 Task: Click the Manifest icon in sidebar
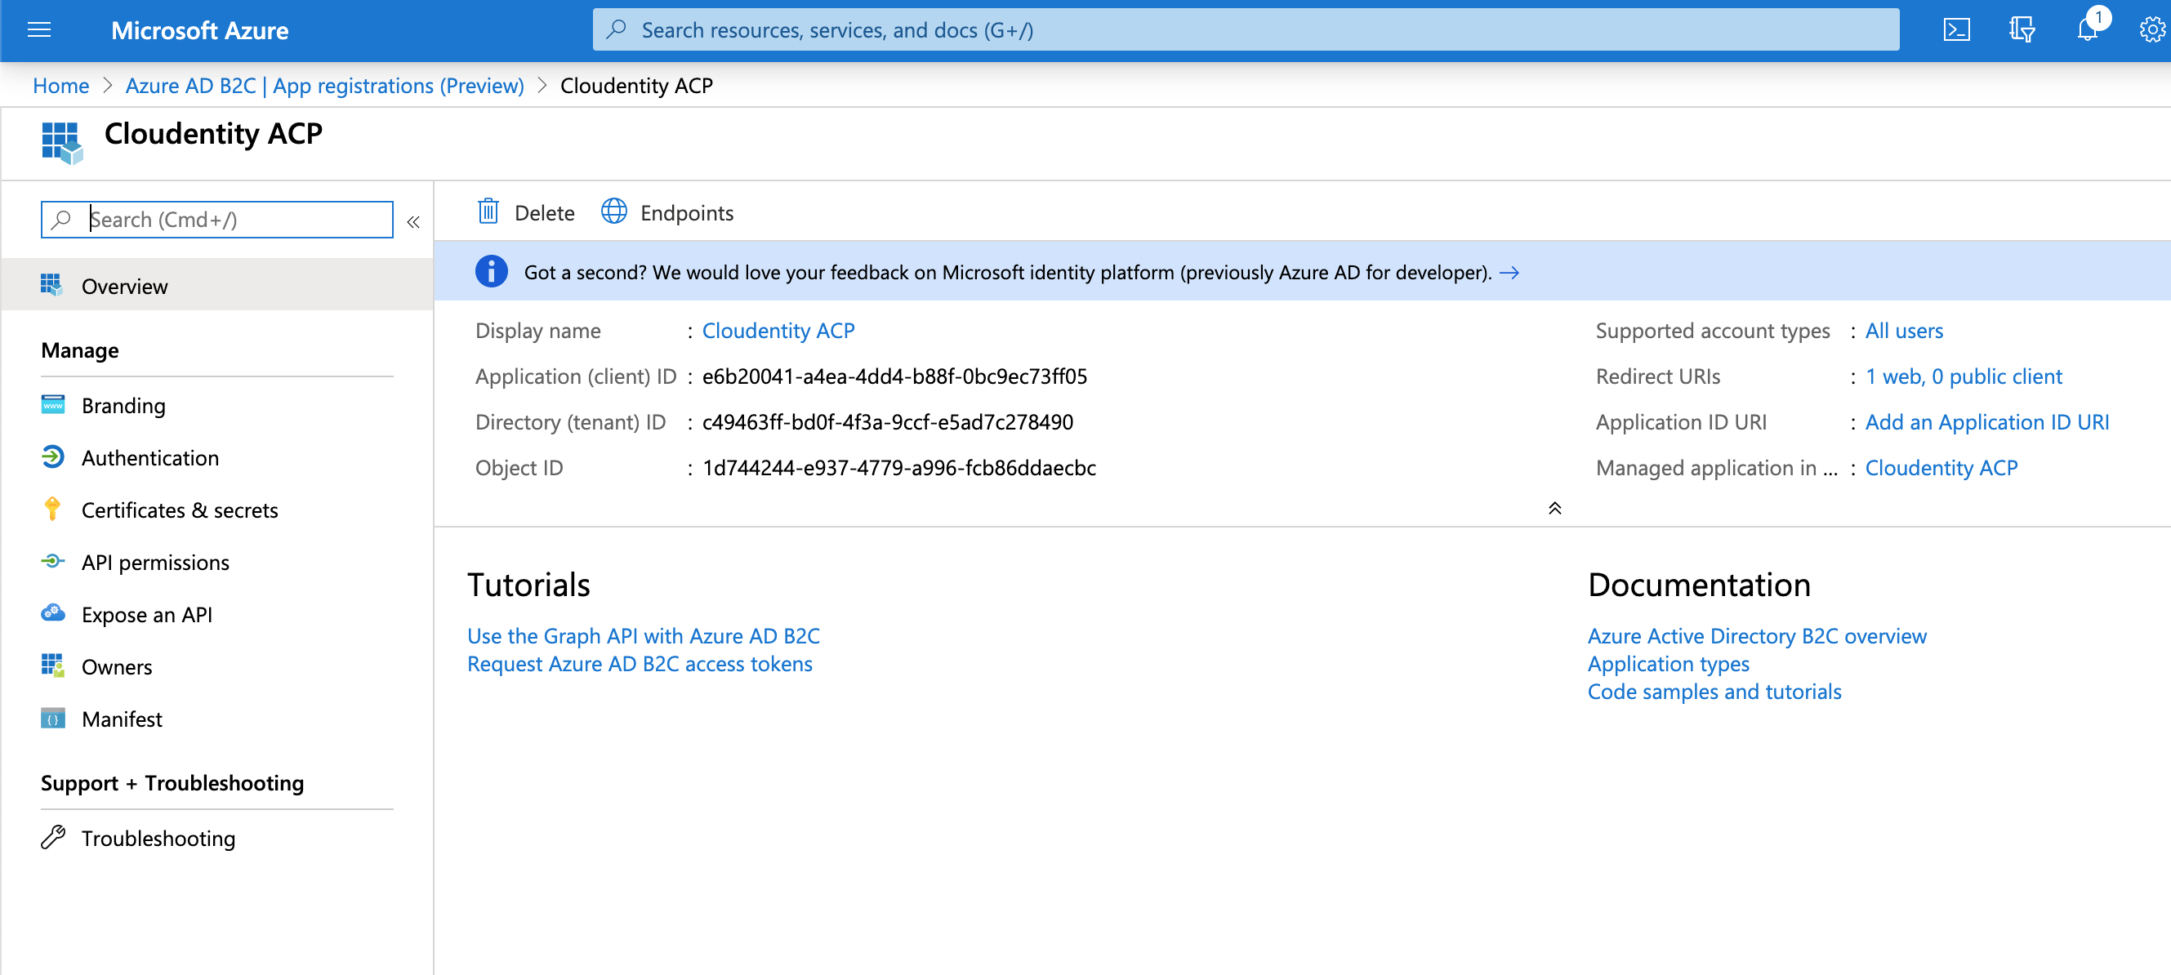point(52,718)
